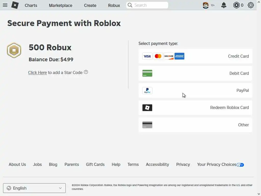Open the Help footer link
The image size is (261, 196).
116,165
